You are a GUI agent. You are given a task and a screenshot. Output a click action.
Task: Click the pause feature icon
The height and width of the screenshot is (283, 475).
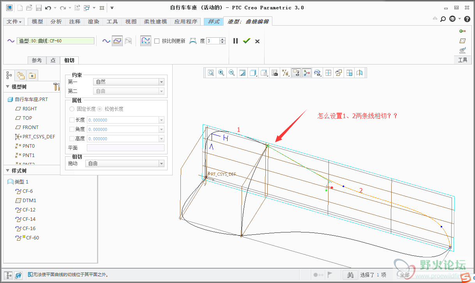235,41
